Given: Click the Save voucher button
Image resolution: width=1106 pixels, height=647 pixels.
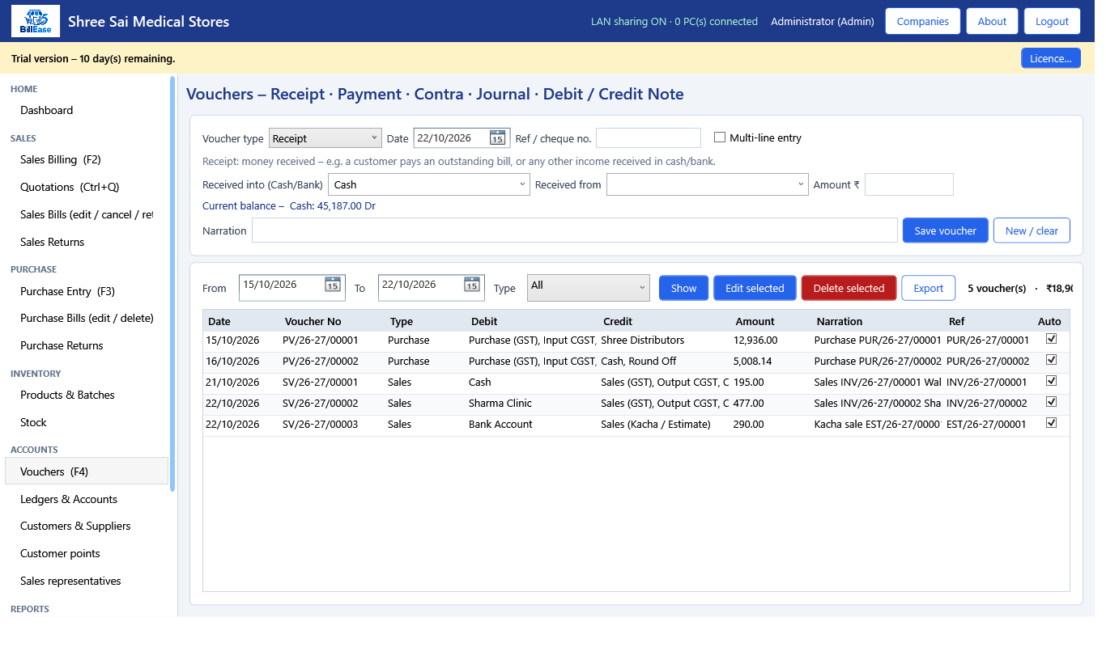Looking at the screenshot, I should tap(946, 230).
